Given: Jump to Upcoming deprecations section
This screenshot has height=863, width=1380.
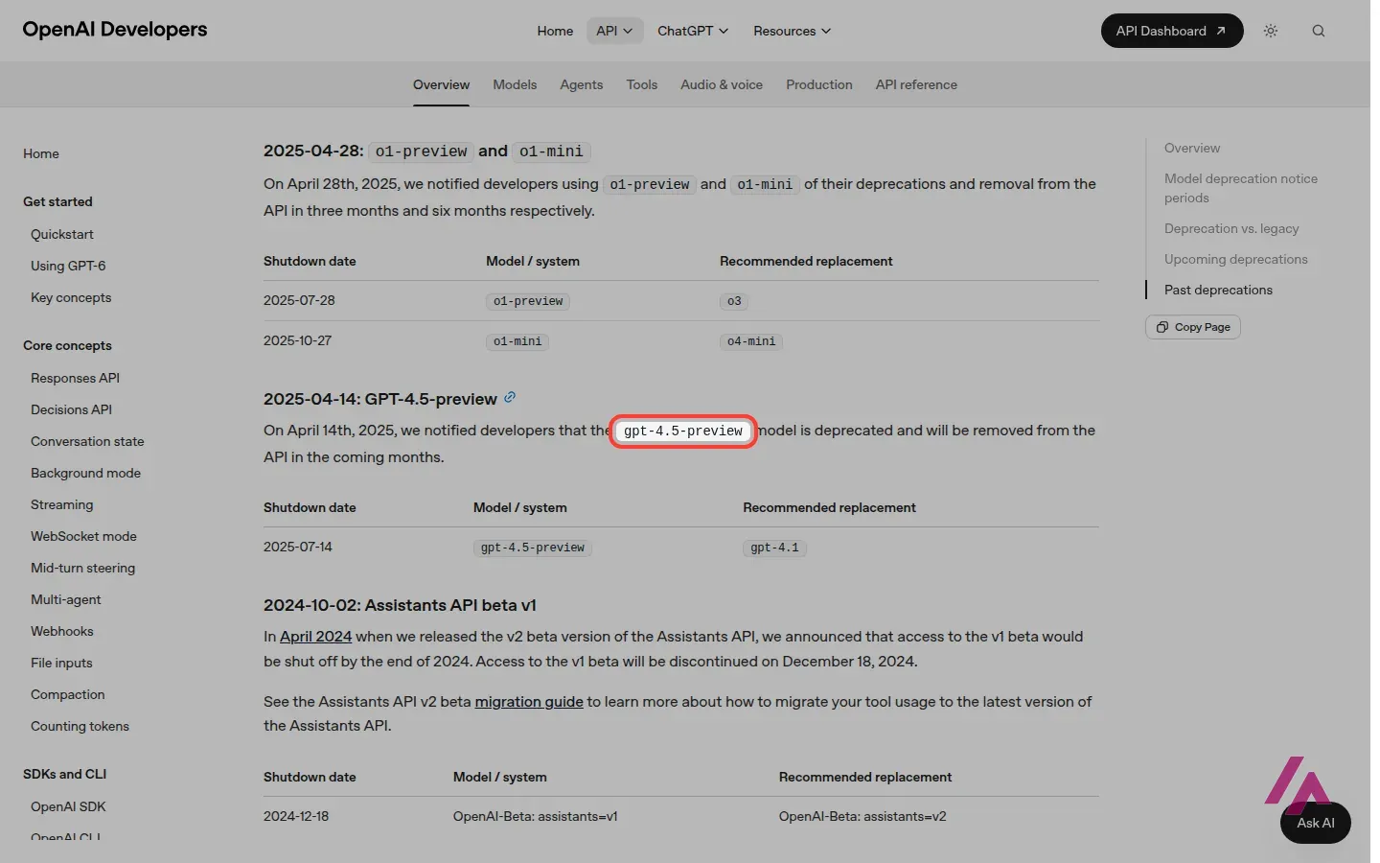Looking at the screenshot, I should tap(1235, 259).
